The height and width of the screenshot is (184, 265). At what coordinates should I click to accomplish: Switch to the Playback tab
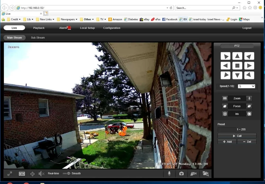click(x=39, y=28)
